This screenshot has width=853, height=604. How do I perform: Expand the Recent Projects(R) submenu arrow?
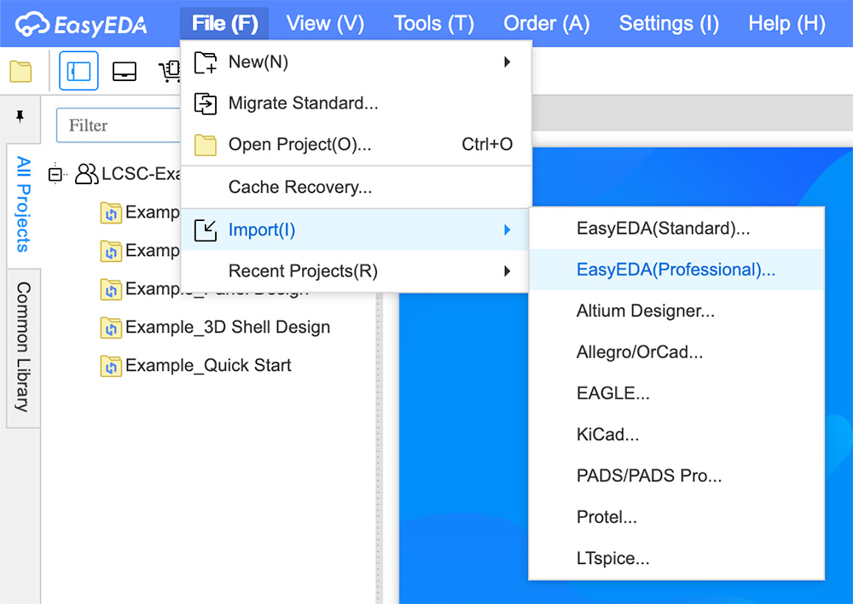(x=507, y=270)
